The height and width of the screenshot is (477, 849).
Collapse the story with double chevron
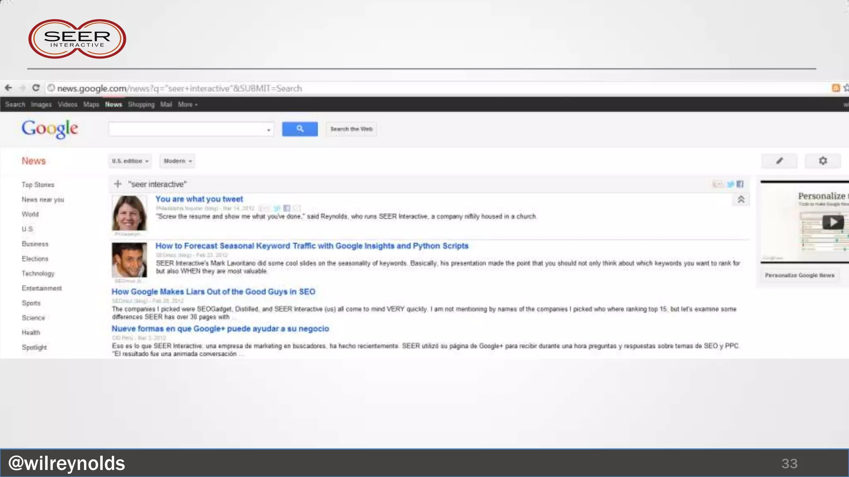[741, 200]
